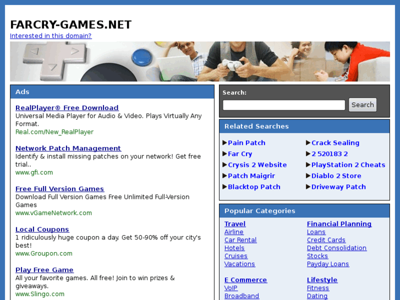Screen dimensions: 400x300
Task: Open Lifestyle category
Action: (x=322, y=280)
